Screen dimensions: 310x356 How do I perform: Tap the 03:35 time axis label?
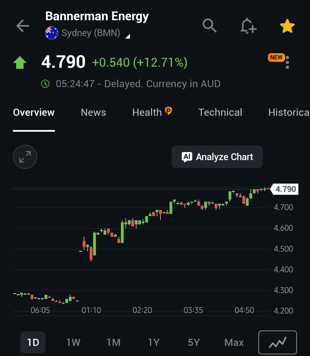(x=193, y=310)
